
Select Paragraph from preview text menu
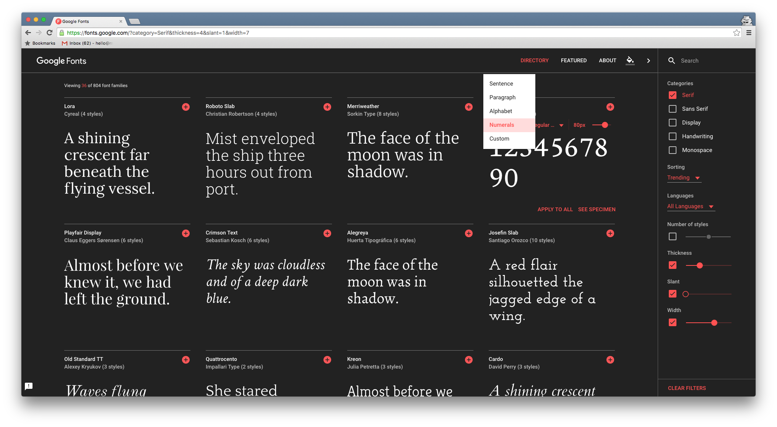tap(509, 97)
